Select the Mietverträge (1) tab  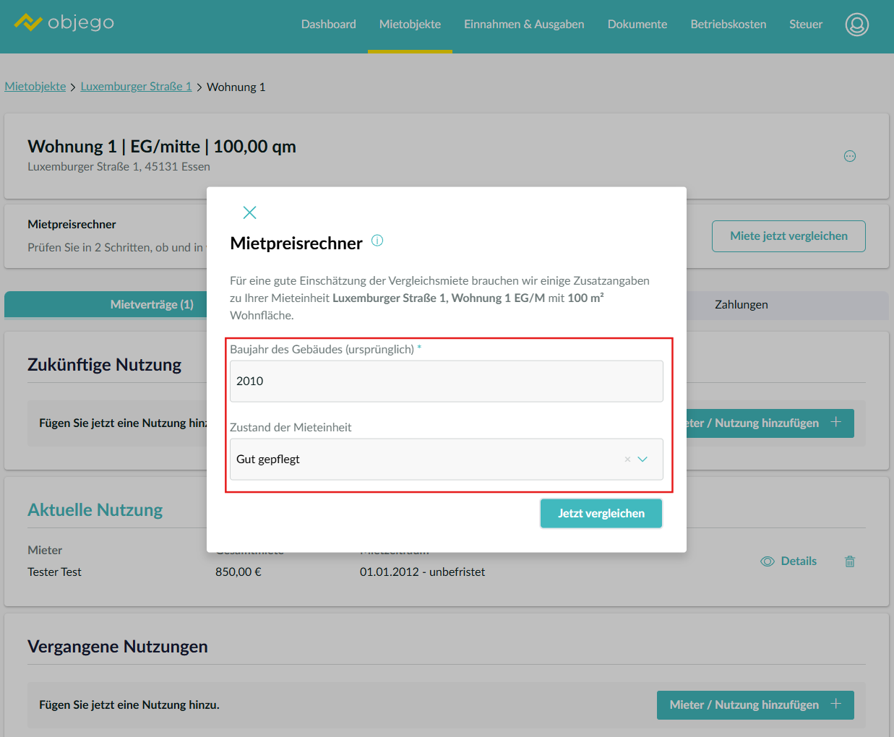click(152, 305)
